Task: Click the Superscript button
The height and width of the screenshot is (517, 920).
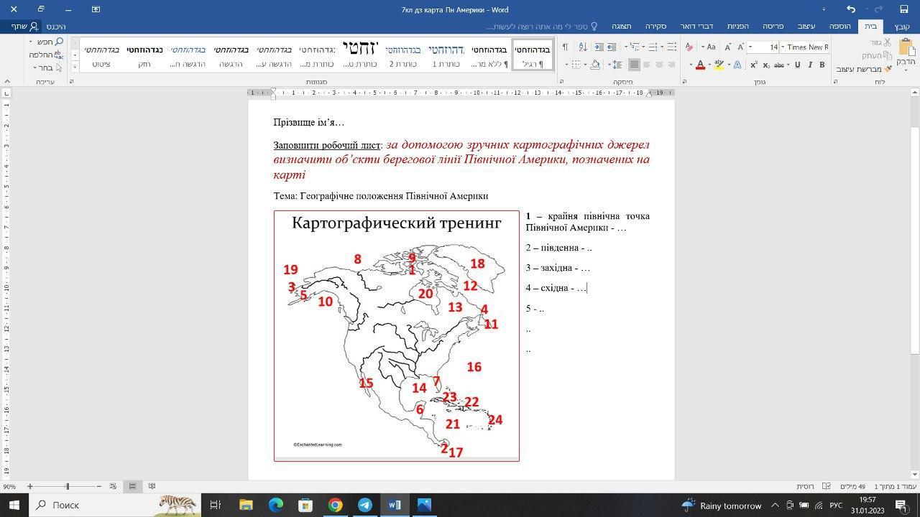Action: [x=754, y=65]
